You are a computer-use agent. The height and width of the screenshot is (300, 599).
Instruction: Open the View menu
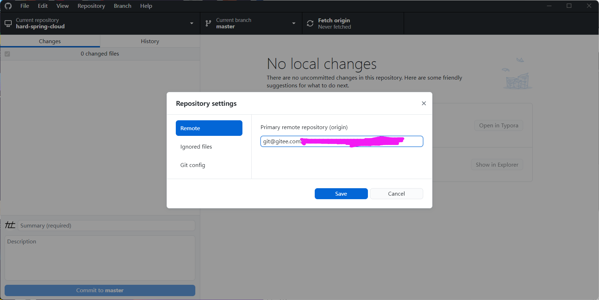[63, 6]
